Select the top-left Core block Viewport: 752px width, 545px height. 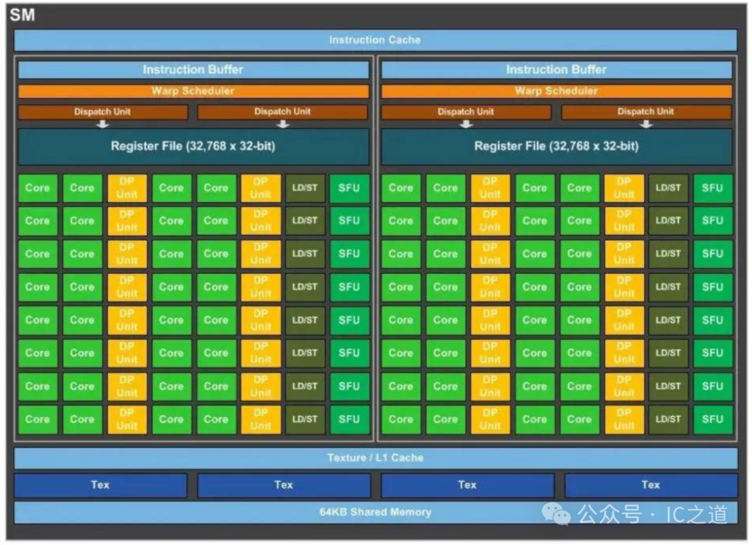38,187
